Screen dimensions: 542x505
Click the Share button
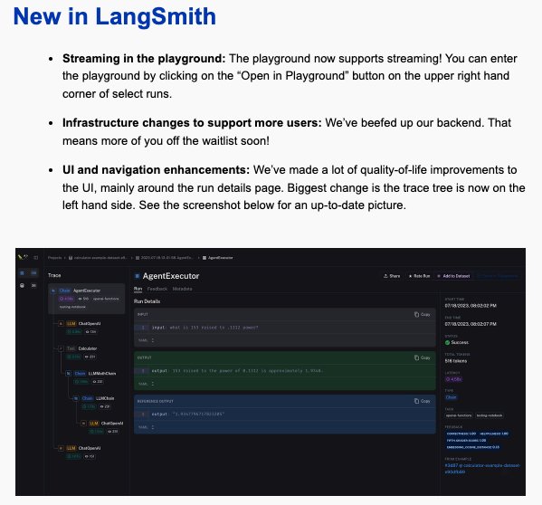point(392,276)
